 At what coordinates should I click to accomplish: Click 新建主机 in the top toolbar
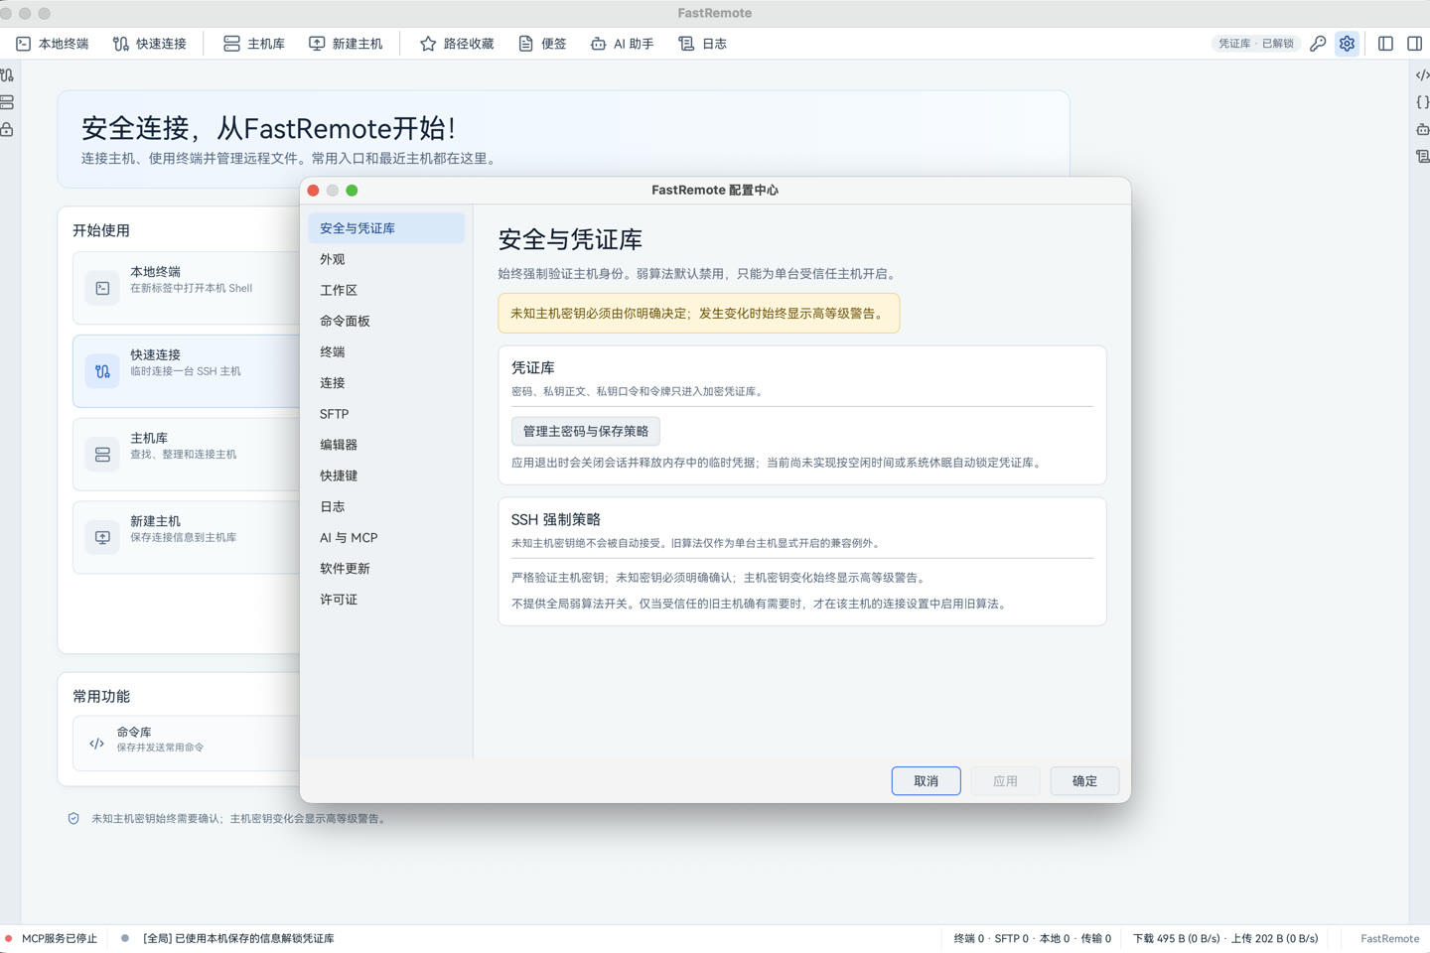click(346, 44)
